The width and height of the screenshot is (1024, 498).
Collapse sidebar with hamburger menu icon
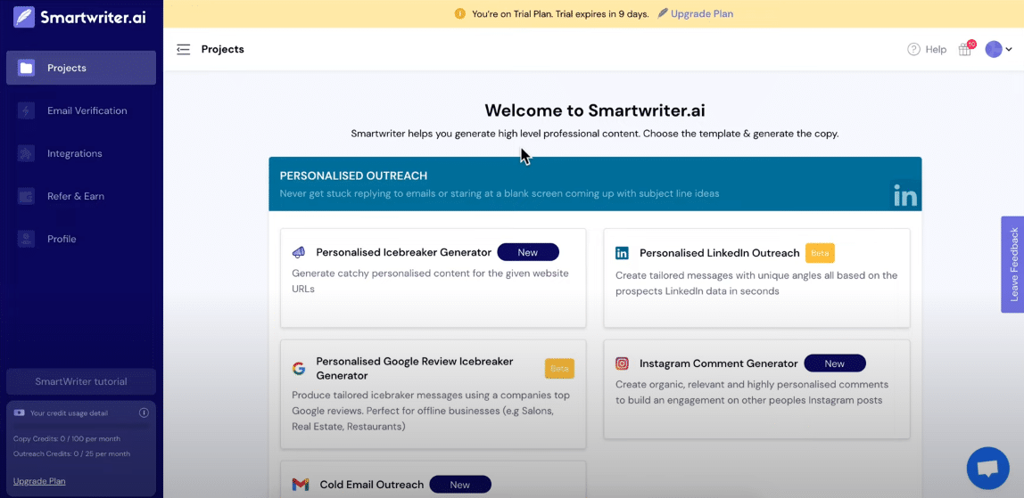click(x=184, y=50)
